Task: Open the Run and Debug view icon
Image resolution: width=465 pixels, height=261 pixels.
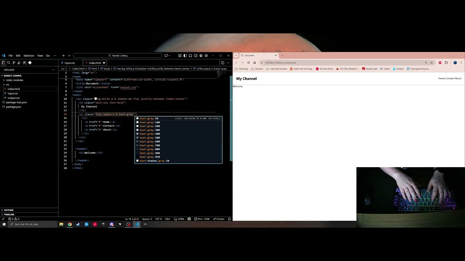Action: (x=19, y=63)
